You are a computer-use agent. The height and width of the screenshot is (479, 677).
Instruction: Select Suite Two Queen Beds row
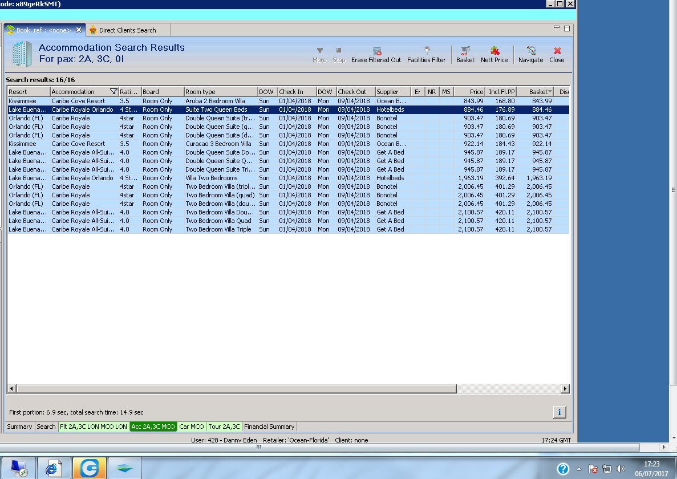pyautogui.click(x=288, y=109)
